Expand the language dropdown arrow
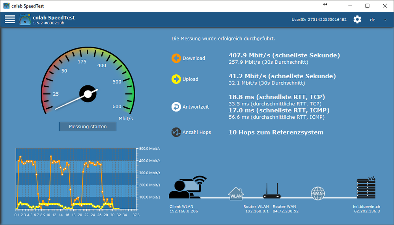Viewport: 394px width, 225px height. click(x=385, y=20)
